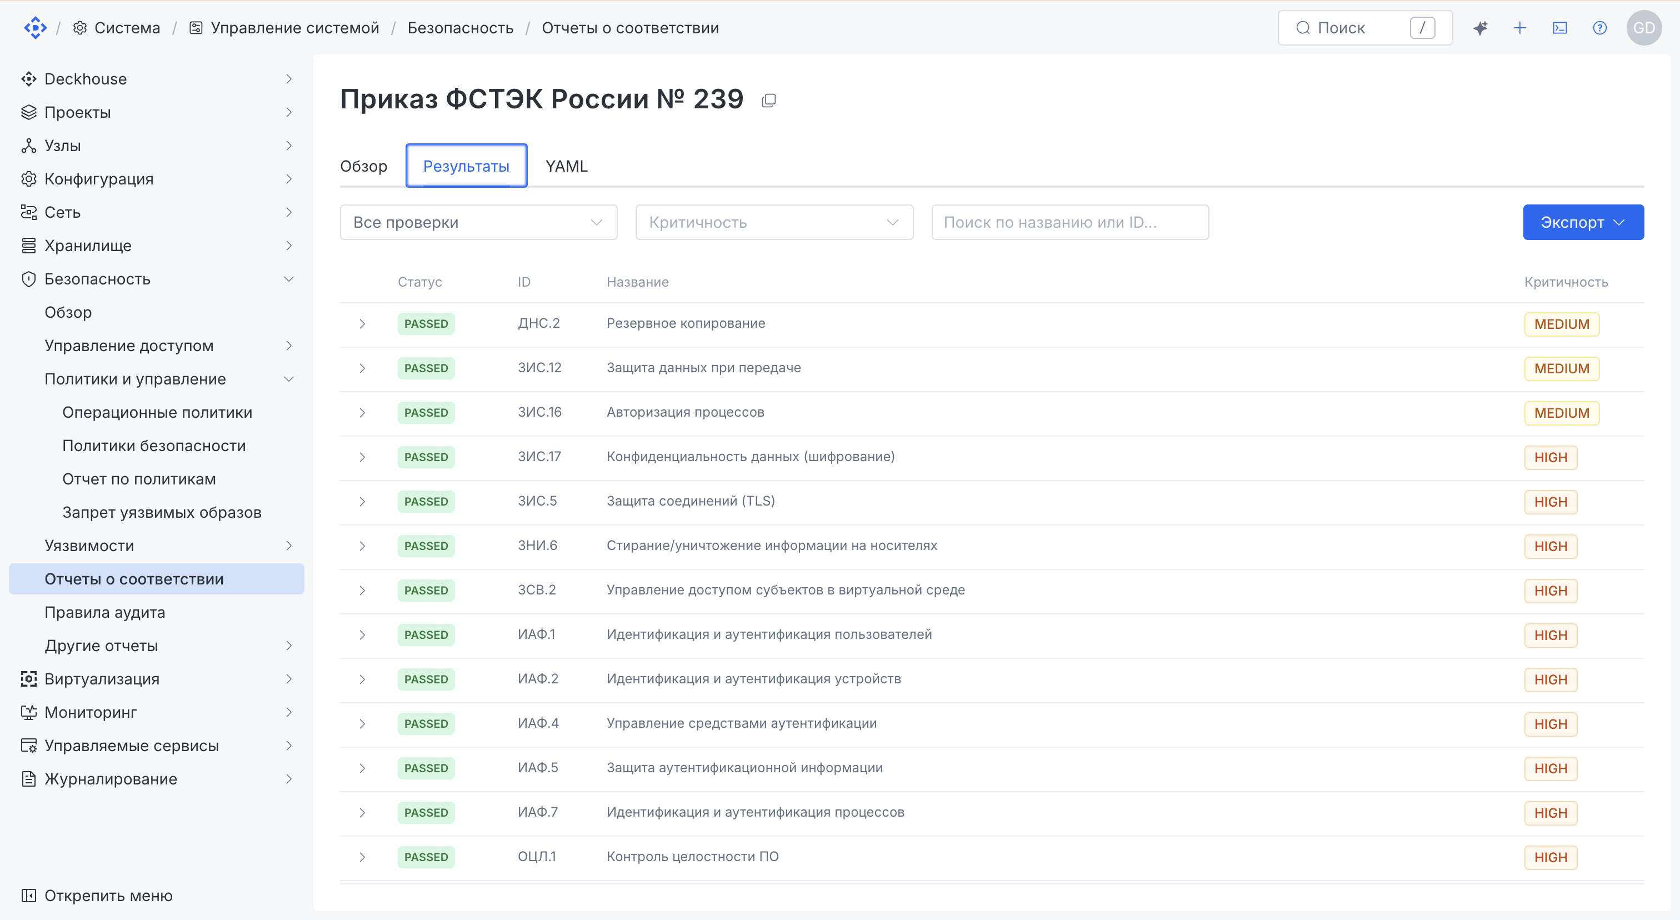
Task: Click the Проекты layers icon
Action: [x=29, y=112]
